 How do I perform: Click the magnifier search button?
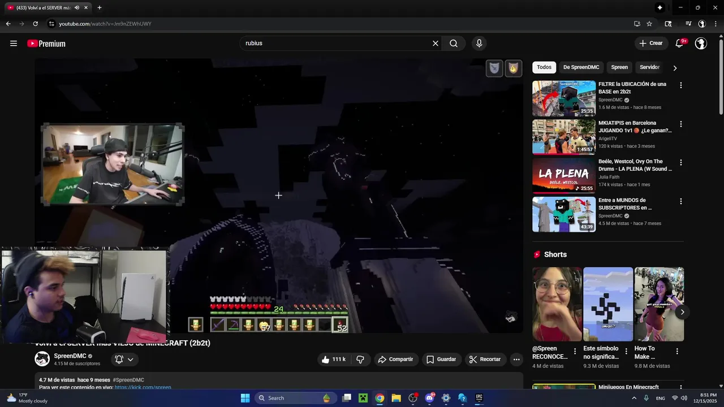pyautogui.click(x=454, y=44)
